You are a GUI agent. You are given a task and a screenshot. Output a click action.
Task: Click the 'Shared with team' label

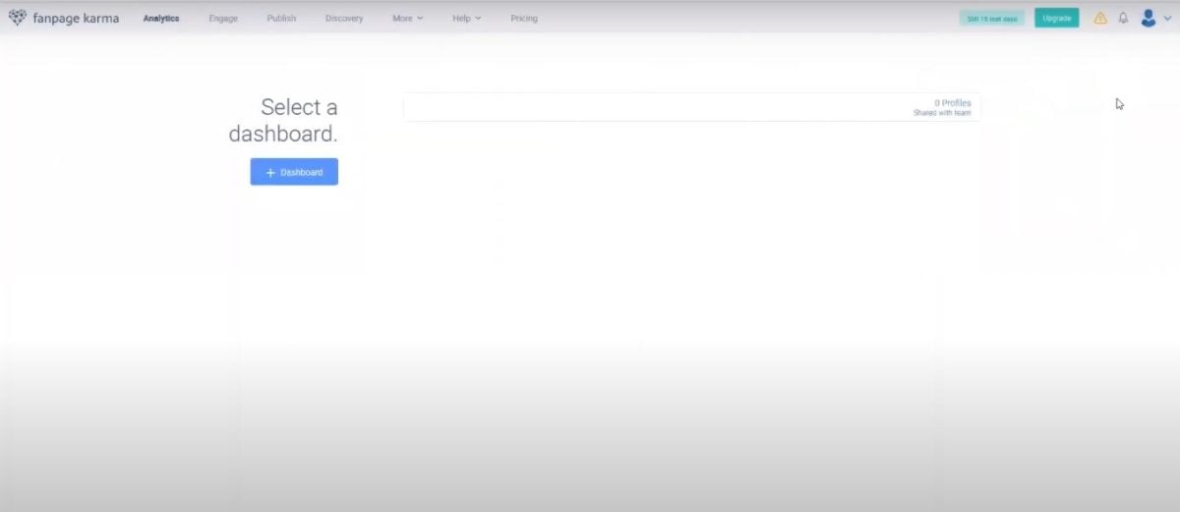click(x=942, y=113)
